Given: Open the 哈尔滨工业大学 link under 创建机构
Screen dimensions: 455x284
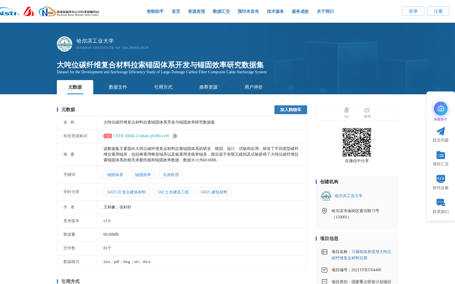Looking at the screenshot, I should tap(348, 196).
